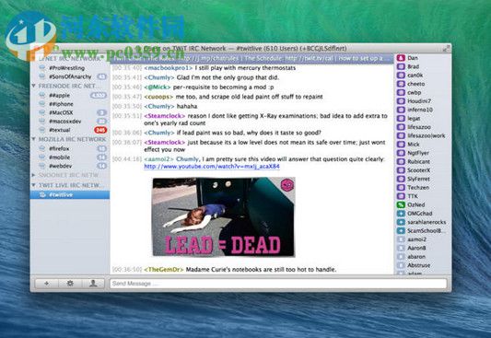This screenshot has width=491, height=338.
Task: Click the green half-op icon beside OzNed
Action: 401,204
